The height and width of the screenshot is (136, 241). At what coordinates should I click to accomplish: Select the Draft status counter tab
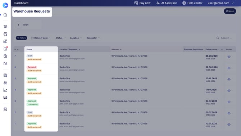pos(28,25)
